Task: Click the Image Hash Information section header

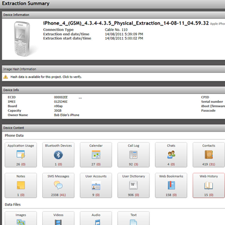Action: 113,69
